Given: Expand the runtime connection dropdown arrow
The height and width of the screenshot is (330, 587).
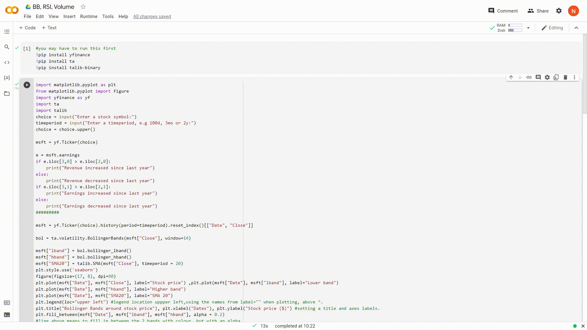Looking at the screenshot, I should click(528, 28).
